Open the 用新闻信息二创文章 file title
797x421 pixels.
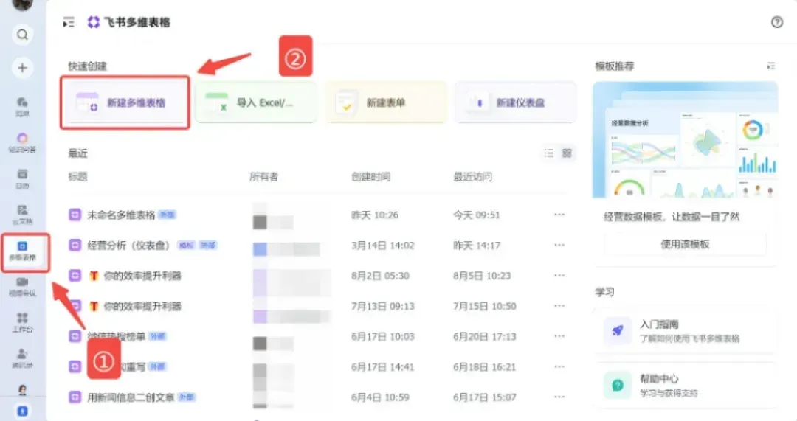[131, 397]
